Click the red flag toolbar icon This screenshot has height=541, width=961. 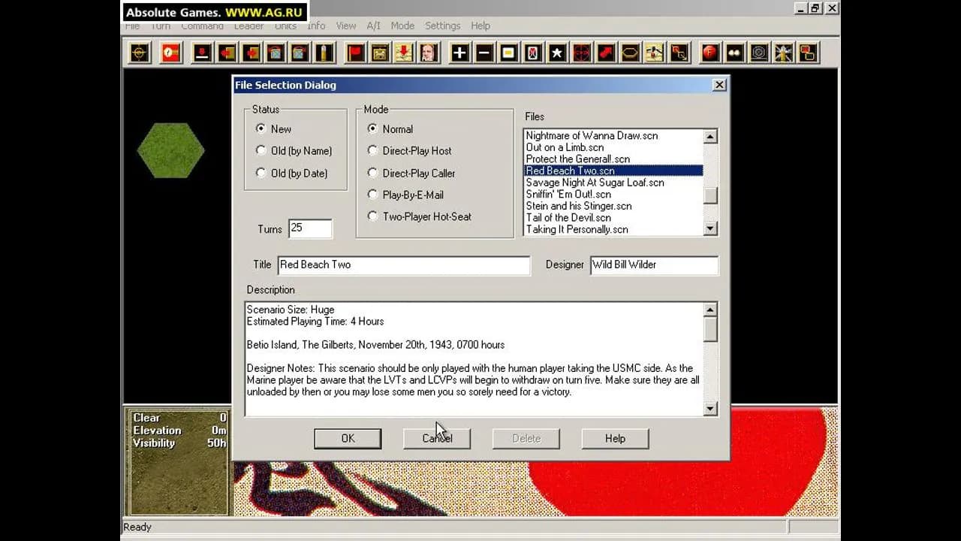(x=355, y=53)
